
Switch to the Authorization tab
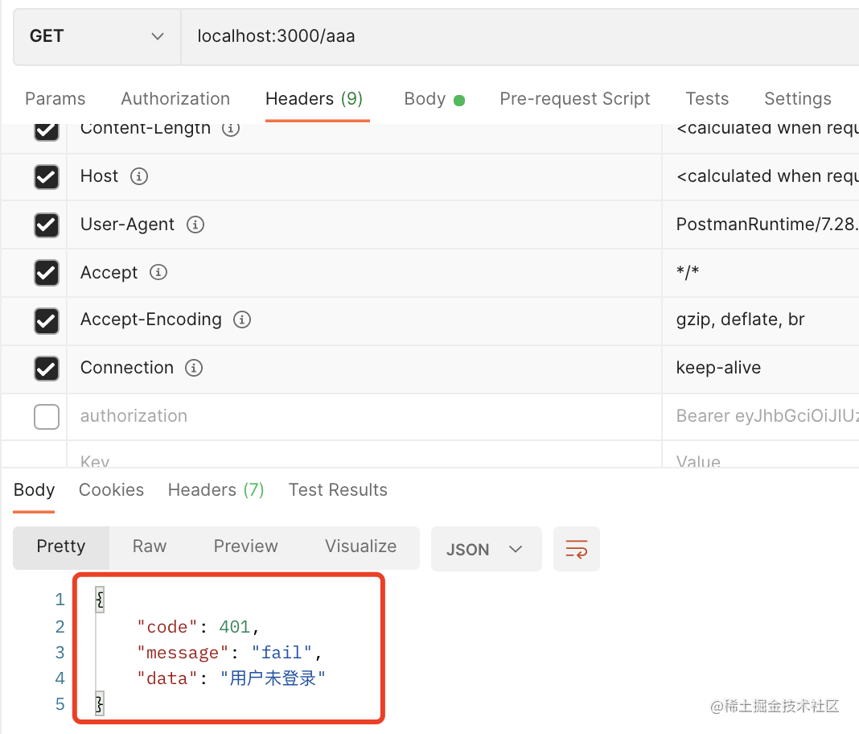tap(175, 99)
